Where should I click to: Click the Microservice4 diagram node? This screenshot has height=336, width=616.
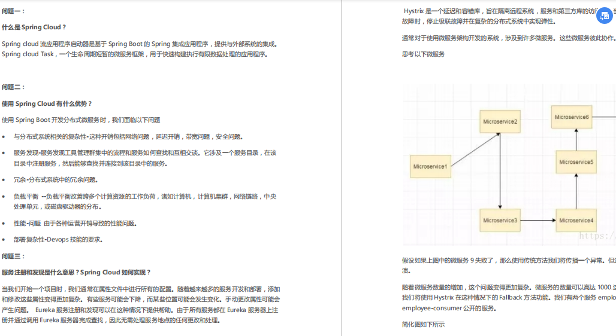(x=576, y=221)
